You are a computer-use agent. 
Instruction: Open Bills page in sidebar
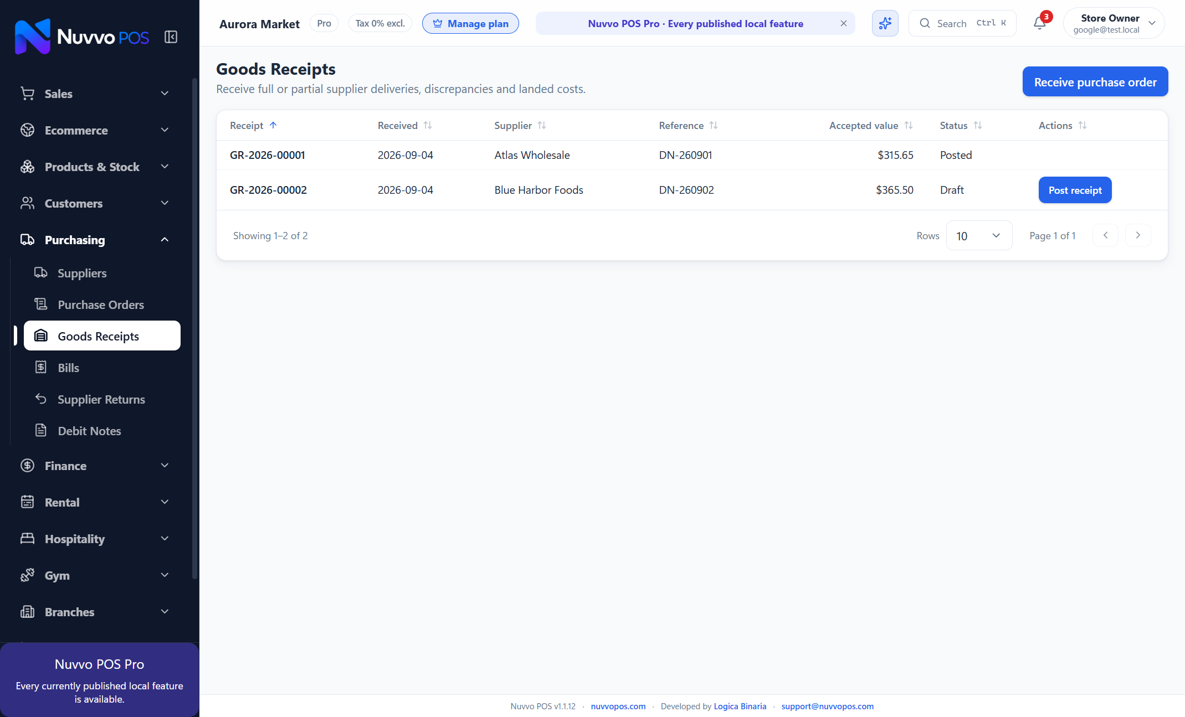point(102,368)
